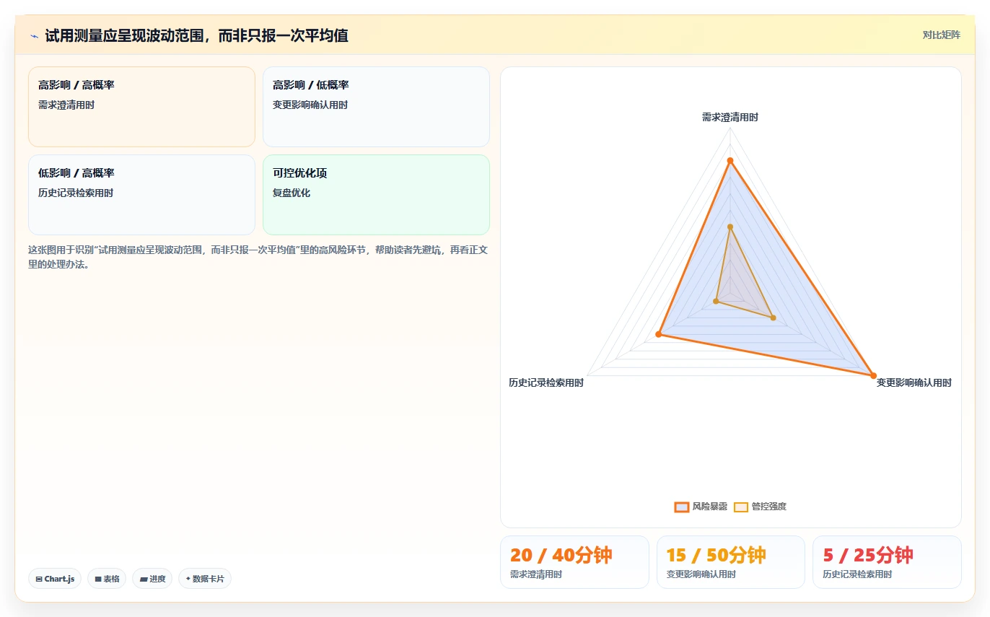Click the 对比矩阵 label in header
The width and height of the screenshot is (990, 617).
(942, 35)
